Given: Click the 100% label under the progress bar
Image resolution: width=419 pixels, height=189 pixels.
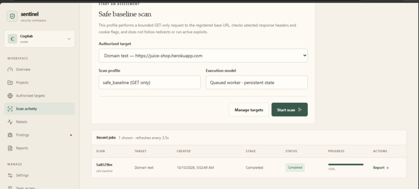Looking at the screenshot, I should tap(332, 169).
